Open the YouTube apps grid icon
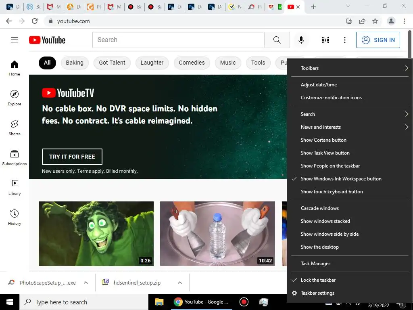This screenshot has height=310, width=413. click(325, 40)
